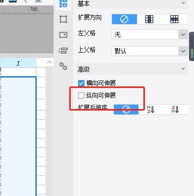Click the scrollbar up arrow

pyautogui.click(x=49, y=62)
